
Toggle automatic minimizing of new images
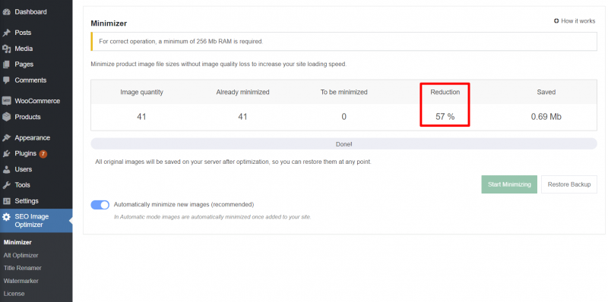(x=100, y=205)
